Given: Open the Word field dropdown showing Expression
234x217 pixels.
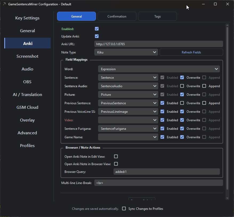Looking at the screenshot, I should pyautogui.click(x=159, y=69).
